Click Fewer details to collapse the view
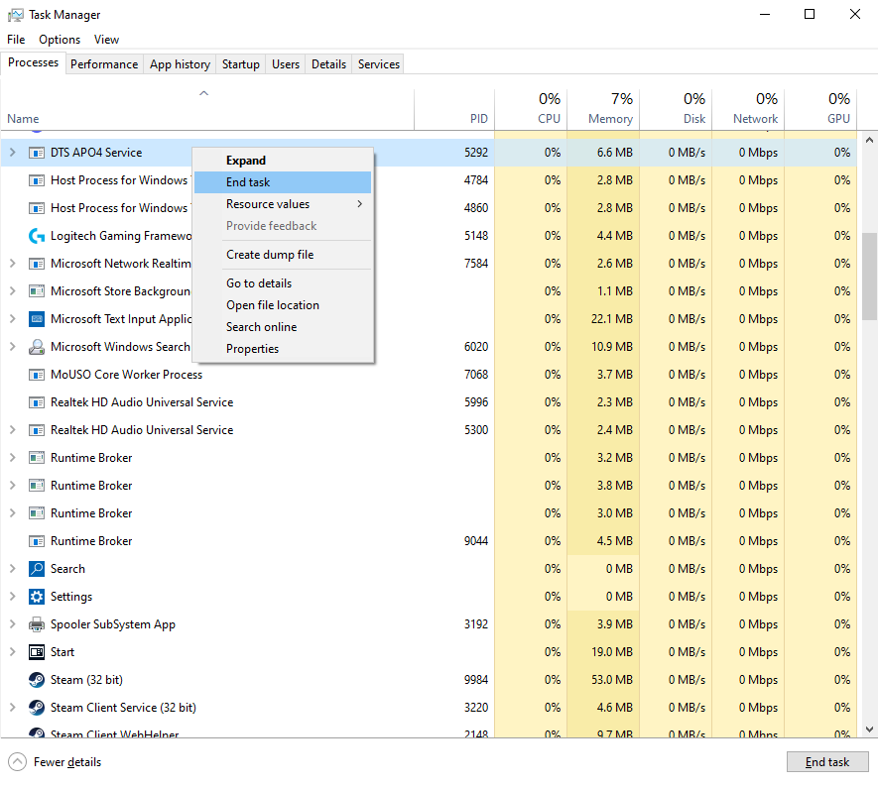This screenshot has height=786, width=878. pyautogui.click(x=55, y=762)
